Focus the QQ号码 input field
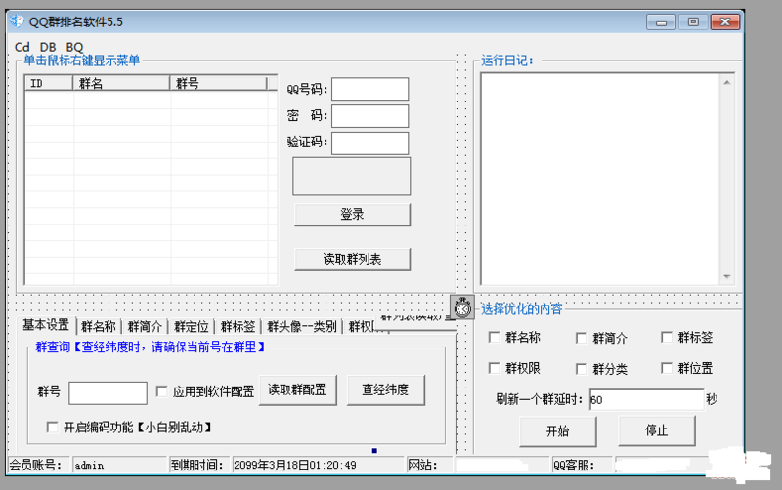Screen dimensions: 782x490 370,89
